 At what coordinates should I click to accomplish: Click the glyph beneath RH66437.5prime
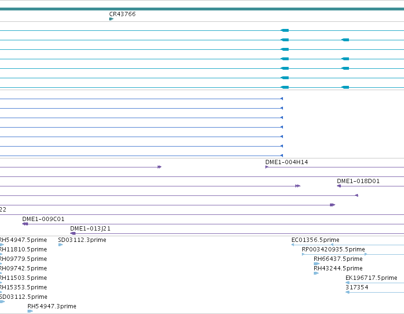[x=316, y=264]
